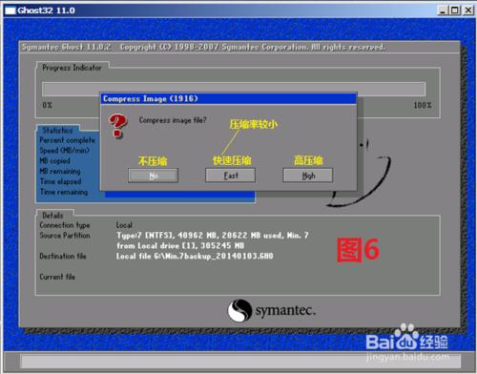The width and height of the screenshot is (477, 374).
Task: Click the Progress Indicator panel label
Action: pyautogui.click(x=72, y=68)
